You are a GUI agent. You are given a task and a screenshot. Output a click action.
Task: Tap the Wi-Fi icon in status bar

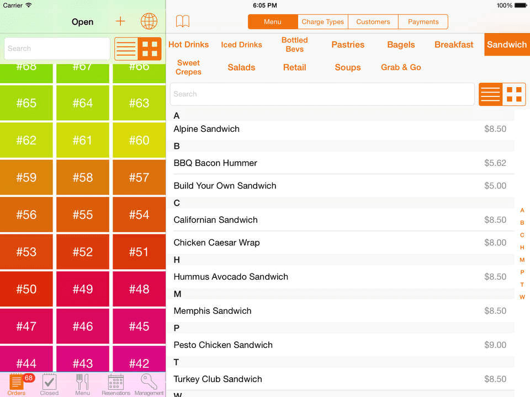[x=29, y=5]
